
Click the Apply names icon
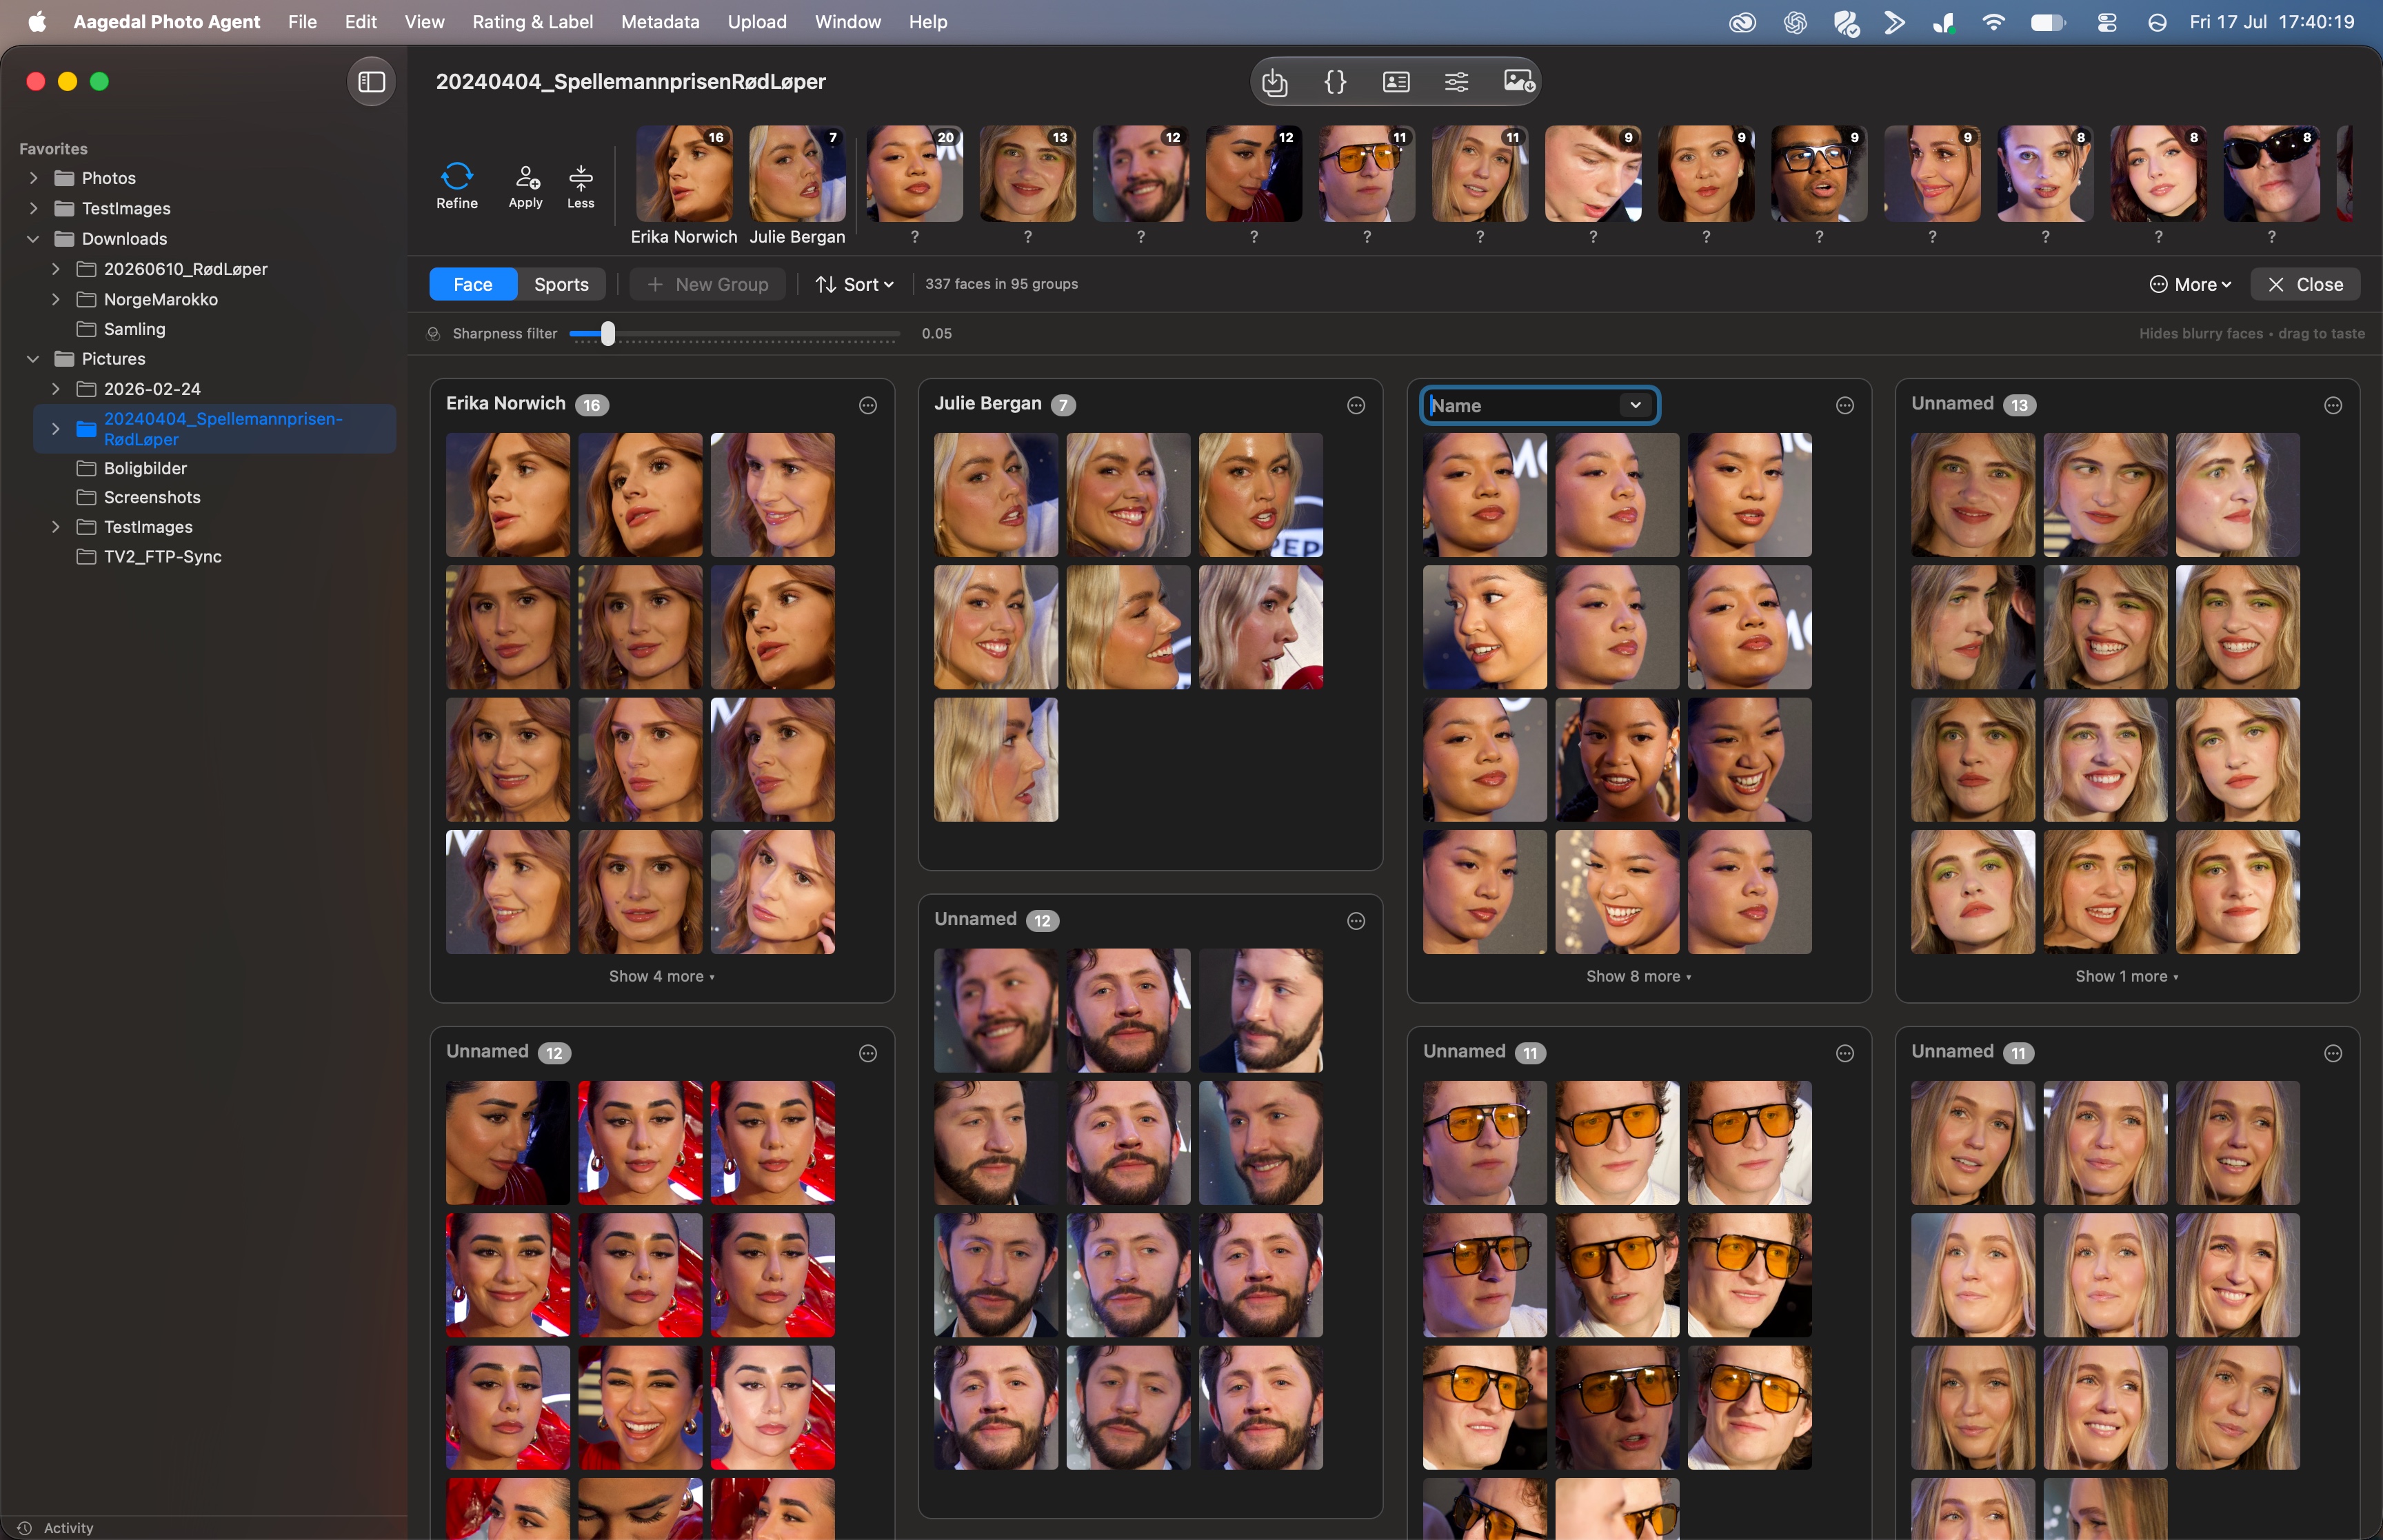click(x=525, y=186)
